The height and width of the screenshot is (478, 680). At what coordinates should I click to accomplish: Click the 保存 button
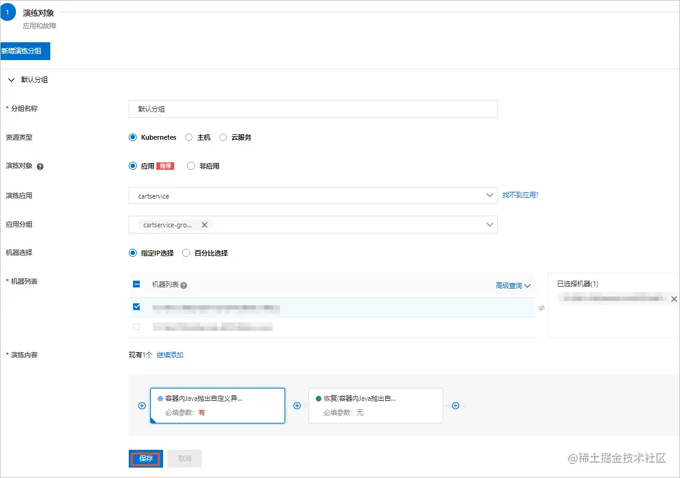[146, 458]
